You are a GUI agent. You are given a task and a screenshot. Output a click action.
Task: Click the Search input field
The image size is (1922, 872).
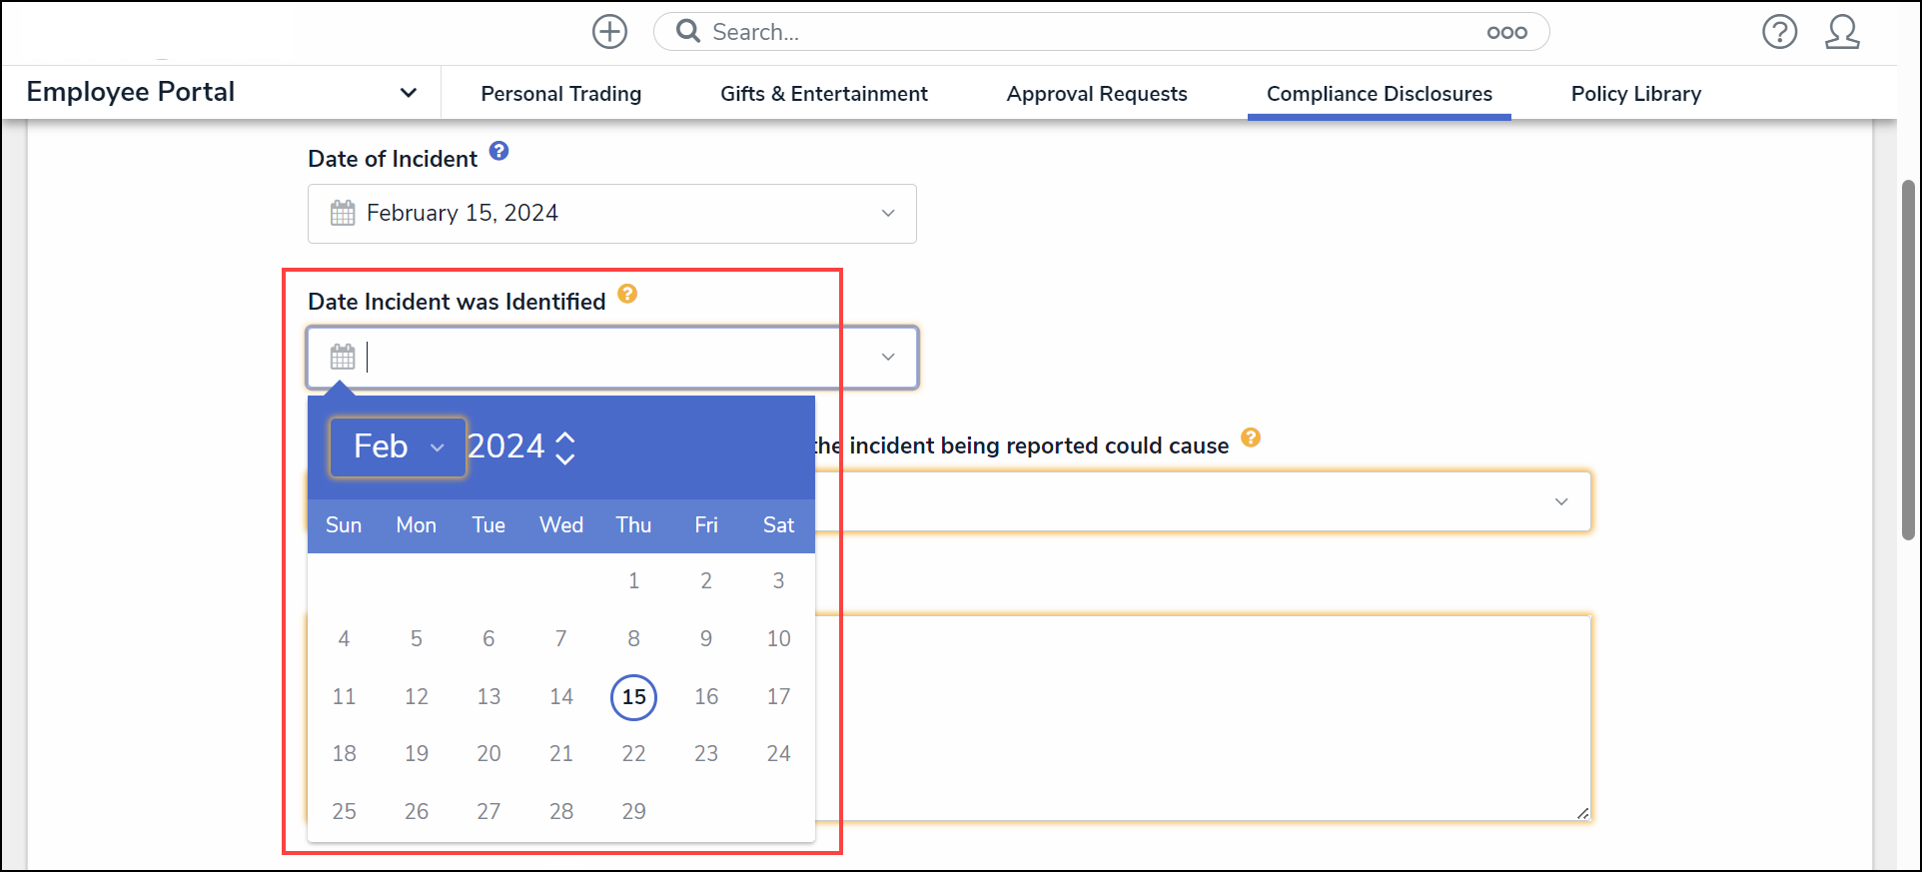point(1089,32)
